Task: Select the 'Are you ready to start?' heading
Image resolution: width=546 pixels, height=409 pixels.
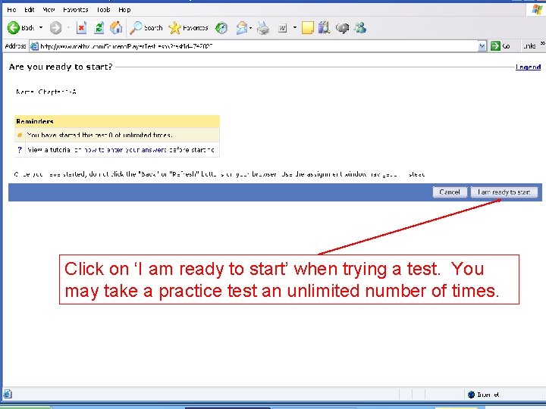Action: click(x=61, y=67)
